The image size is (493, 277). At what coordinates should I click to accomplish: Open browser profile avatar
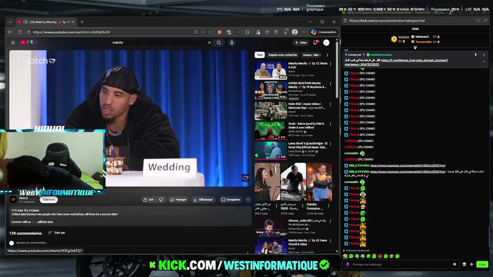tap(295, 32)
